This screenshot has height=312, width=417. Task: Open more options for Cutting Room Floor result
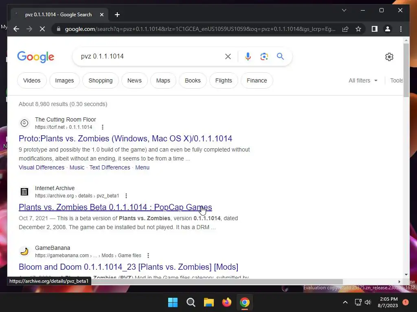[x=102, y=127]
